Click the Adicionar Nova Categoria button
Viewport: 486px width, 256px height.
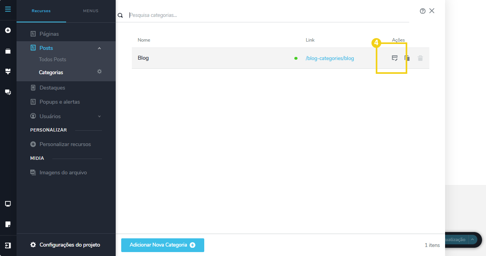[163, 245]
